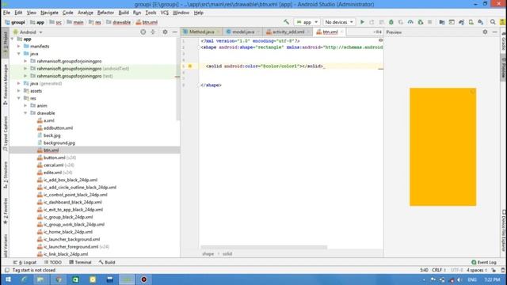
Task: Collapse all nodes in Project panel
Action: (153, 32)
